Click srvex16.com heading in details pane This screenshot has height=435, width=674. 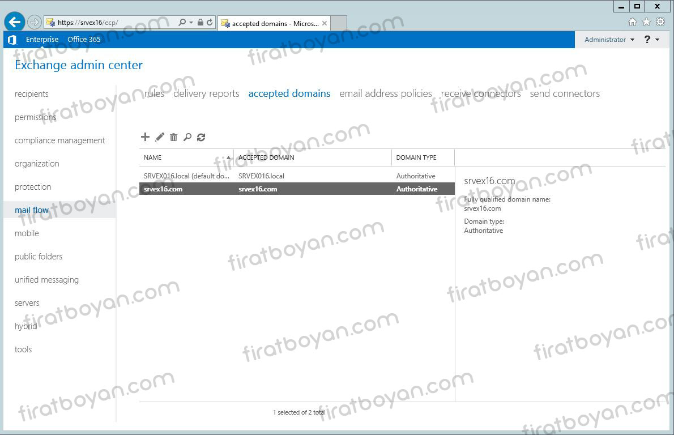pos(489,181)
